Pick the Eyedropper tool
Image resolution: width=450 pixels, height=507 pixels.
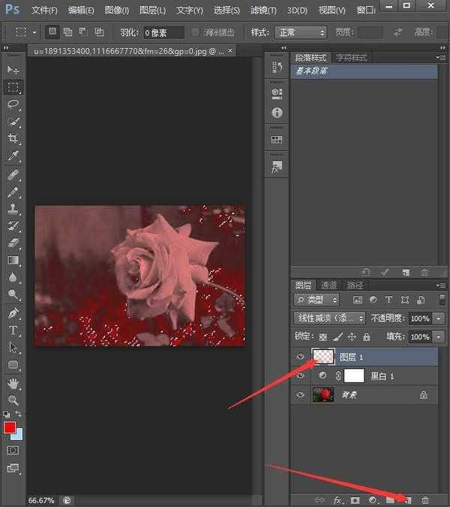tap(13, 156)
